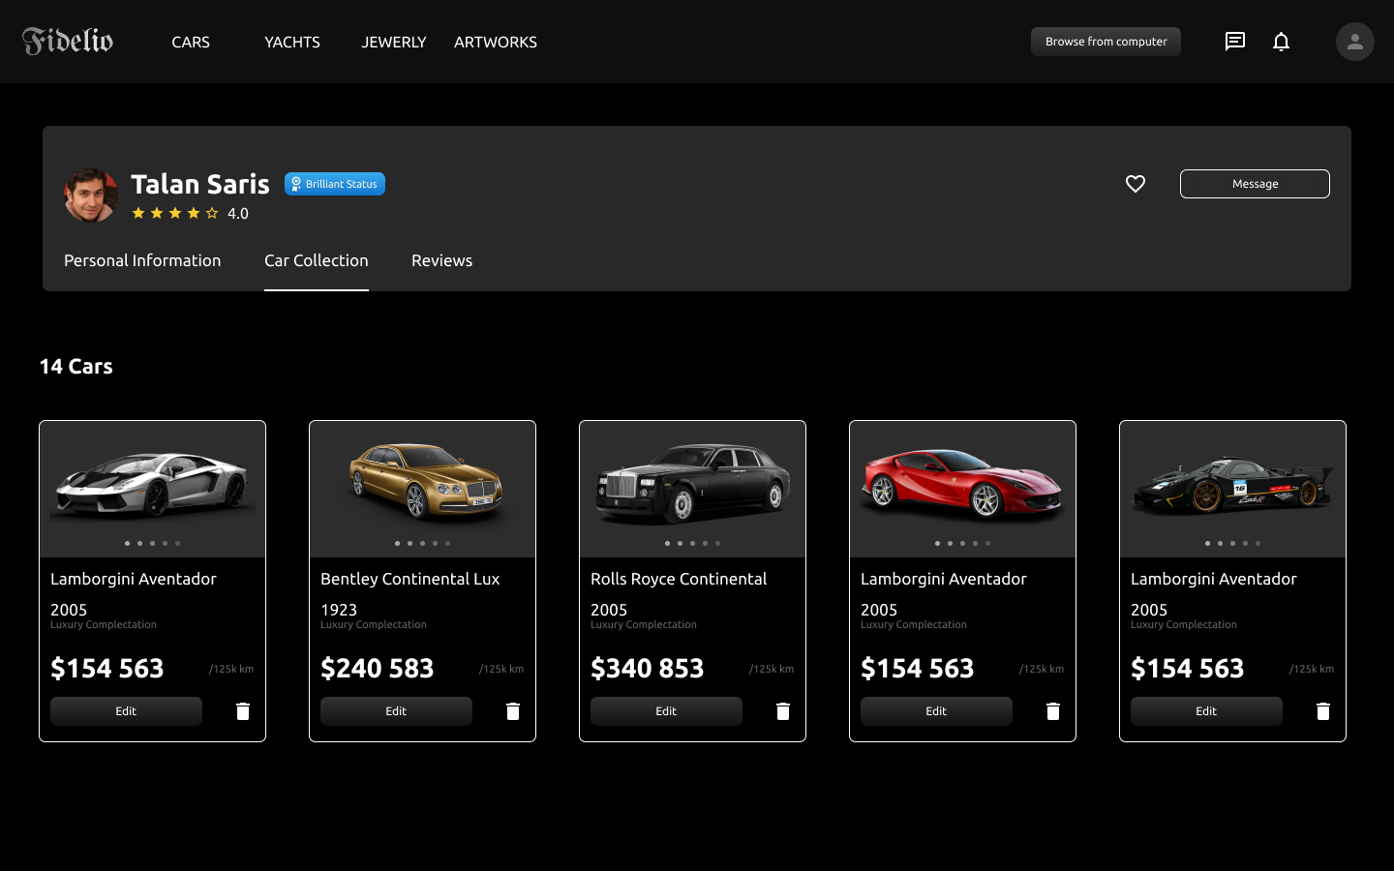Remove the black race car listing

(x=1323, y=711)
